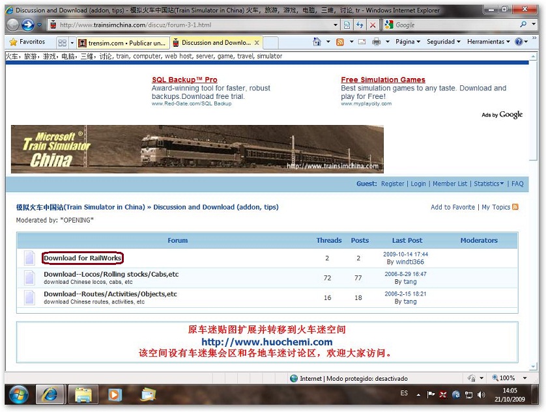Click the IE Home toolbar icon
The height and width of the screenshot is (412, 546).
click(x=317, y=42)
